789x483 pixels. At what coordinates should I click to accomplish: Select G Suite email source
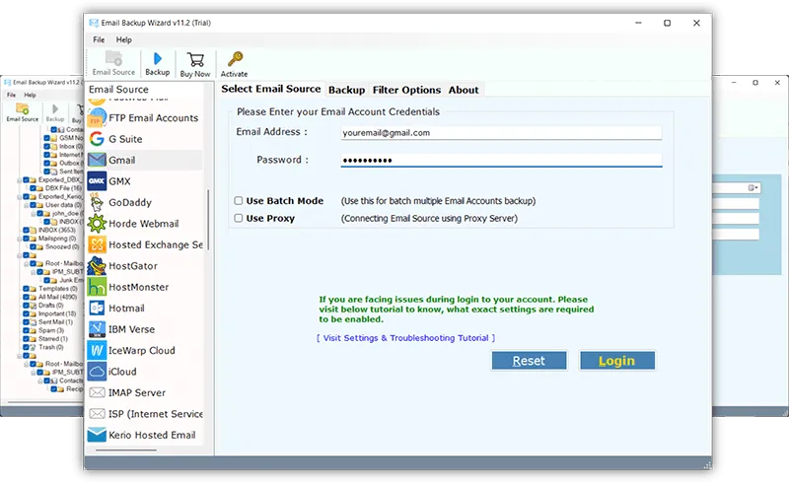click(x=144, y=139)
